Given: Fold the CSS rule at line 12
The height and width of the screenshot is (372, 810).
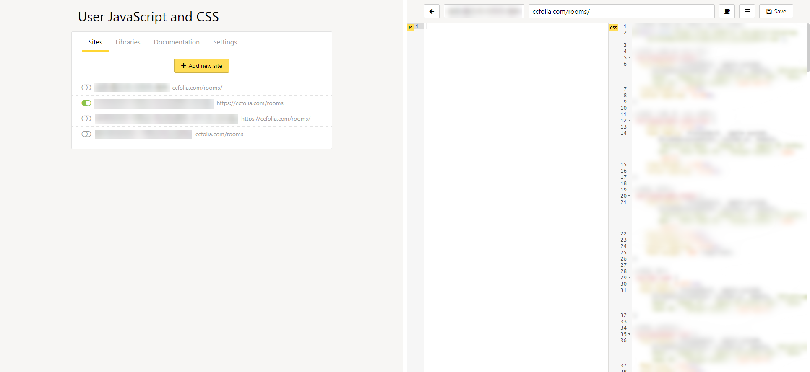Looking at the screenshot, I should pos(629,121).
